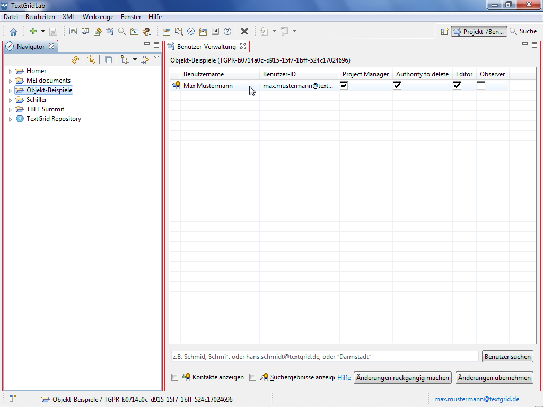Click the user search text field
Screen dimensions: 543x407
325,357
